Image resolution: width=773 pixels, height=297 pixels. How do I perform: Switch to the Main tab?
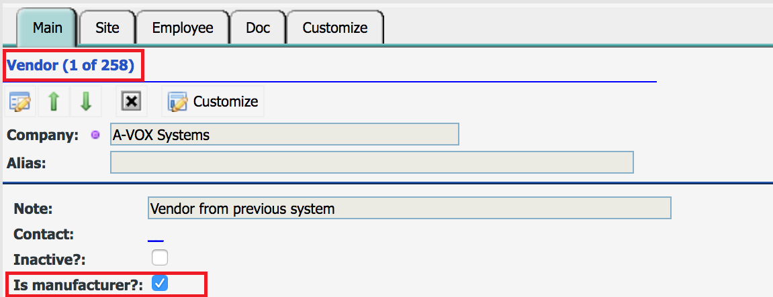coord(47,27)
